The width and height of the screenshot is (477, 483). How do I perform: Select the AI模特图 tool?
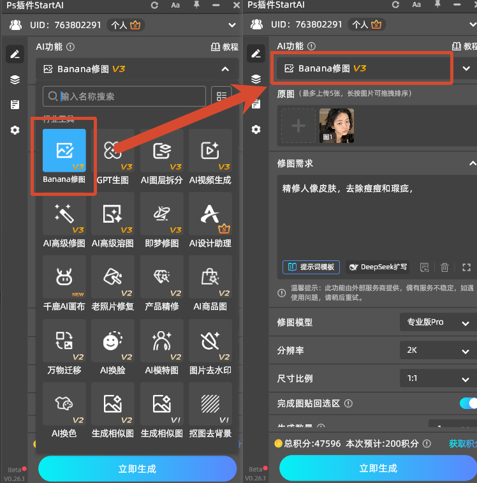click(162, 340)
